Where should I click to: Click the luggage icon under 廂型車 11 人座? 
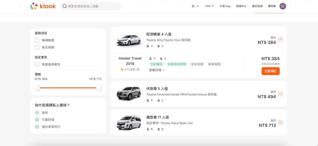159,129
